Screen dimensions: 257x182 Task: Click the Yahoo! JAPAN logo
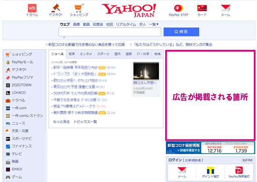(129, 10)
